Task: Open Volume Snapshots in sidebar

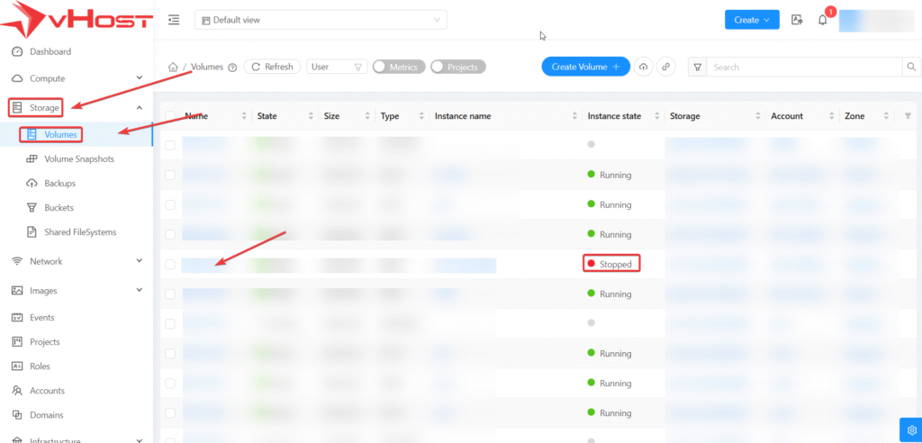Action: point(78,158)
